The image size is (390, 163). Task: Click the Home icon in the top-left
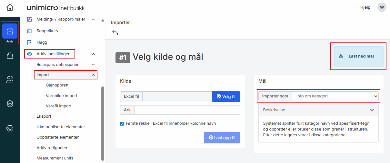click(x=10, y=7)
